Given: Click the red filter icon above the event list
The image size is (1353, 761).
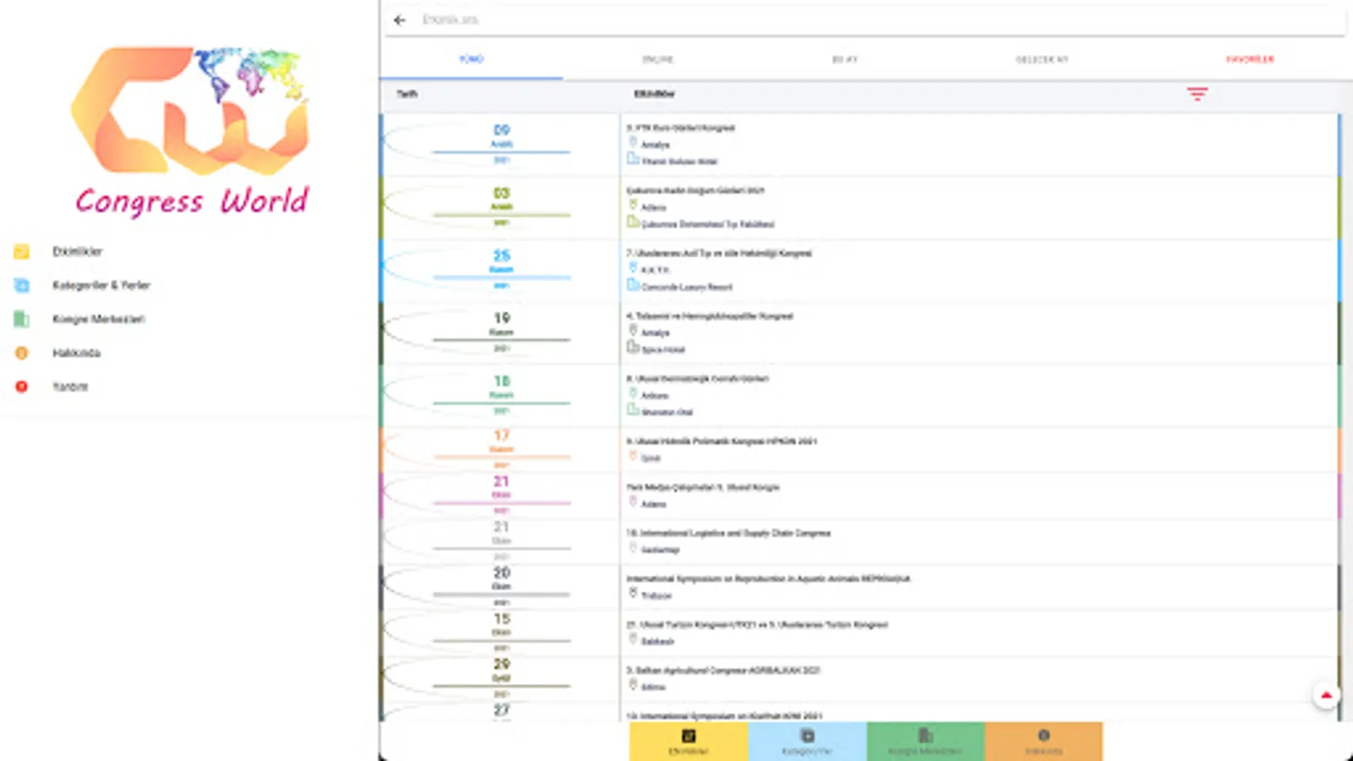Looking at the screenshot, I should (1198, 95).
